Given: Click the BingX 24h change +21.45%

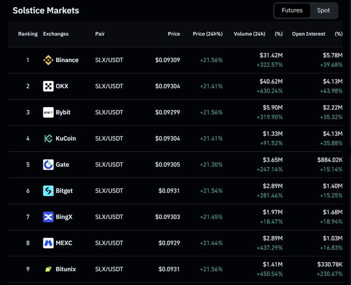Looking at the screenshot, I should tap(211, 217).
